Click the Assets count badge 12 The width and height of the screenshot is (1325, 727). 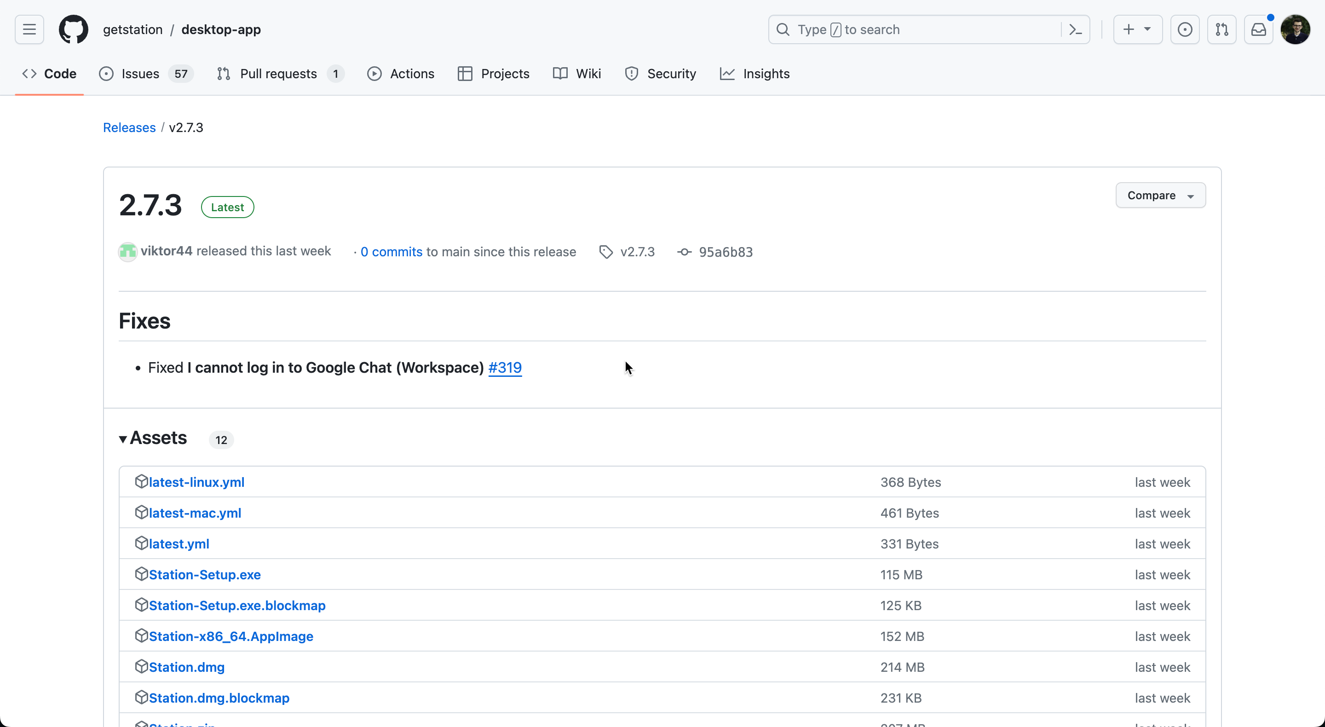pyautogui.click(x=221, y=440)
